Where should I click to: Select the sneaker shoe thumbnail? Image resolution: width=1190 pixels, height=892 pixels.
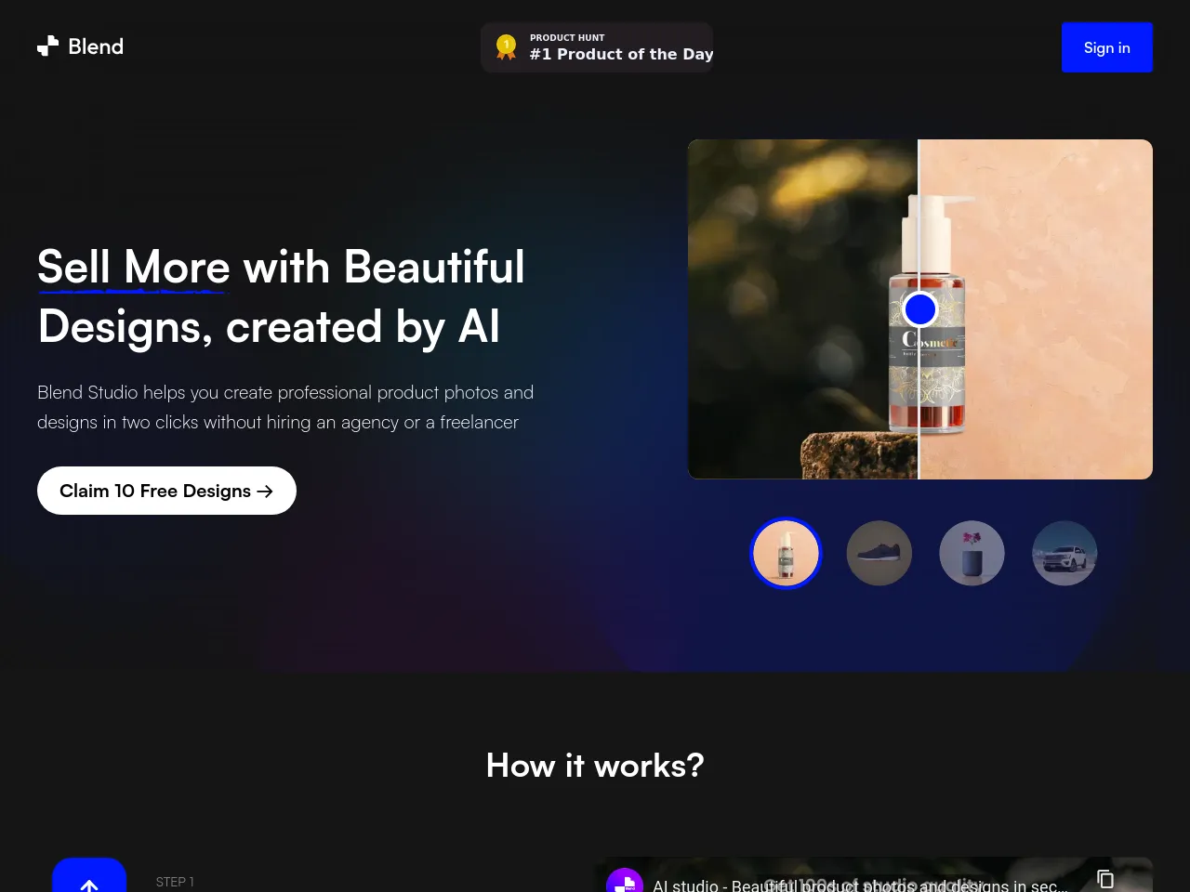(879, 553)
